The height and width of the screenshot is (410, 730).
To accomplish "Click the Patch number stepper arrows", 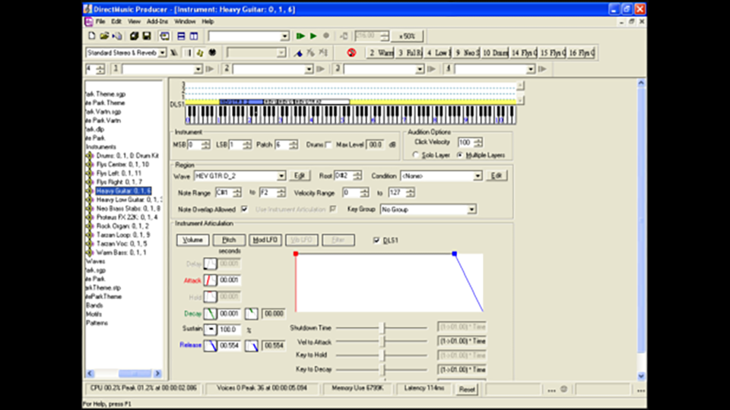I will tap(293, 145).
